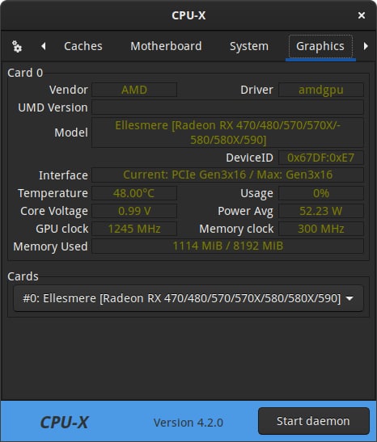The image size is (377, 442).
Task: Close the CPU-X window
Action: tap(361, 15)
